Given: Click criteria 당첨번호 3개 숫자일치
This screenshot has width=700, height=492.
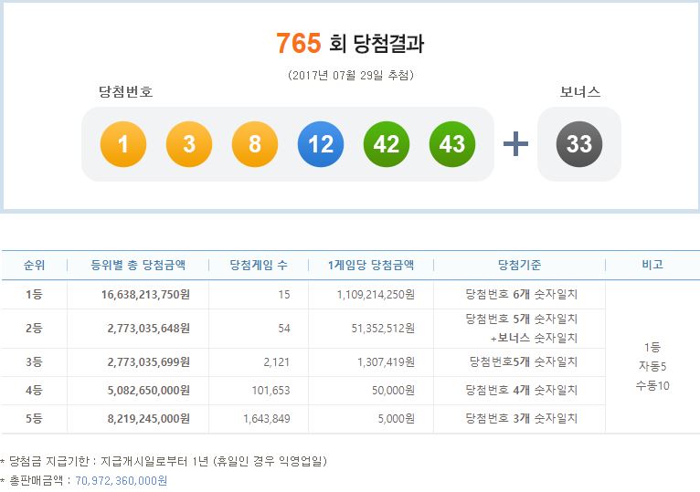Looking at the screenshot, I should pos(522,418).
